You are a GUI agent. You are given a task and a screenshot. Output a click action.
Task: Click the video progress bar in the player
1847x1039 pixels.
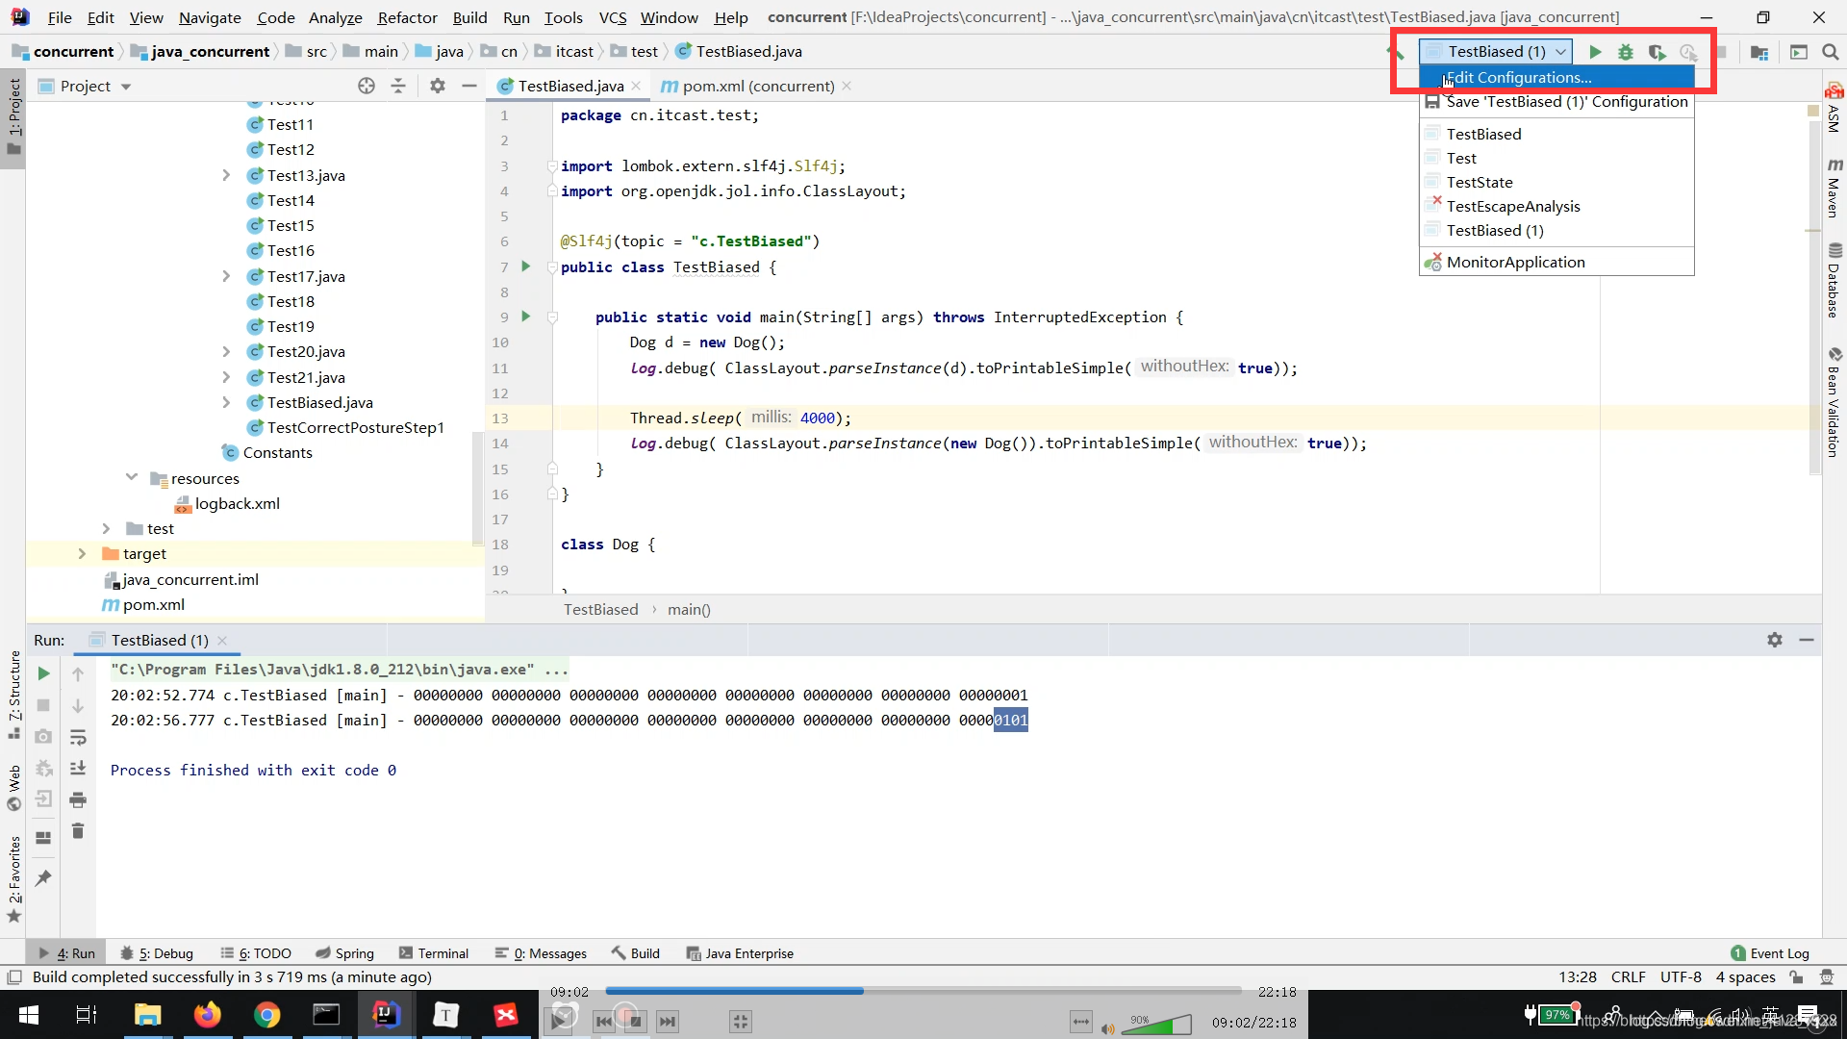tap(923, 991)
